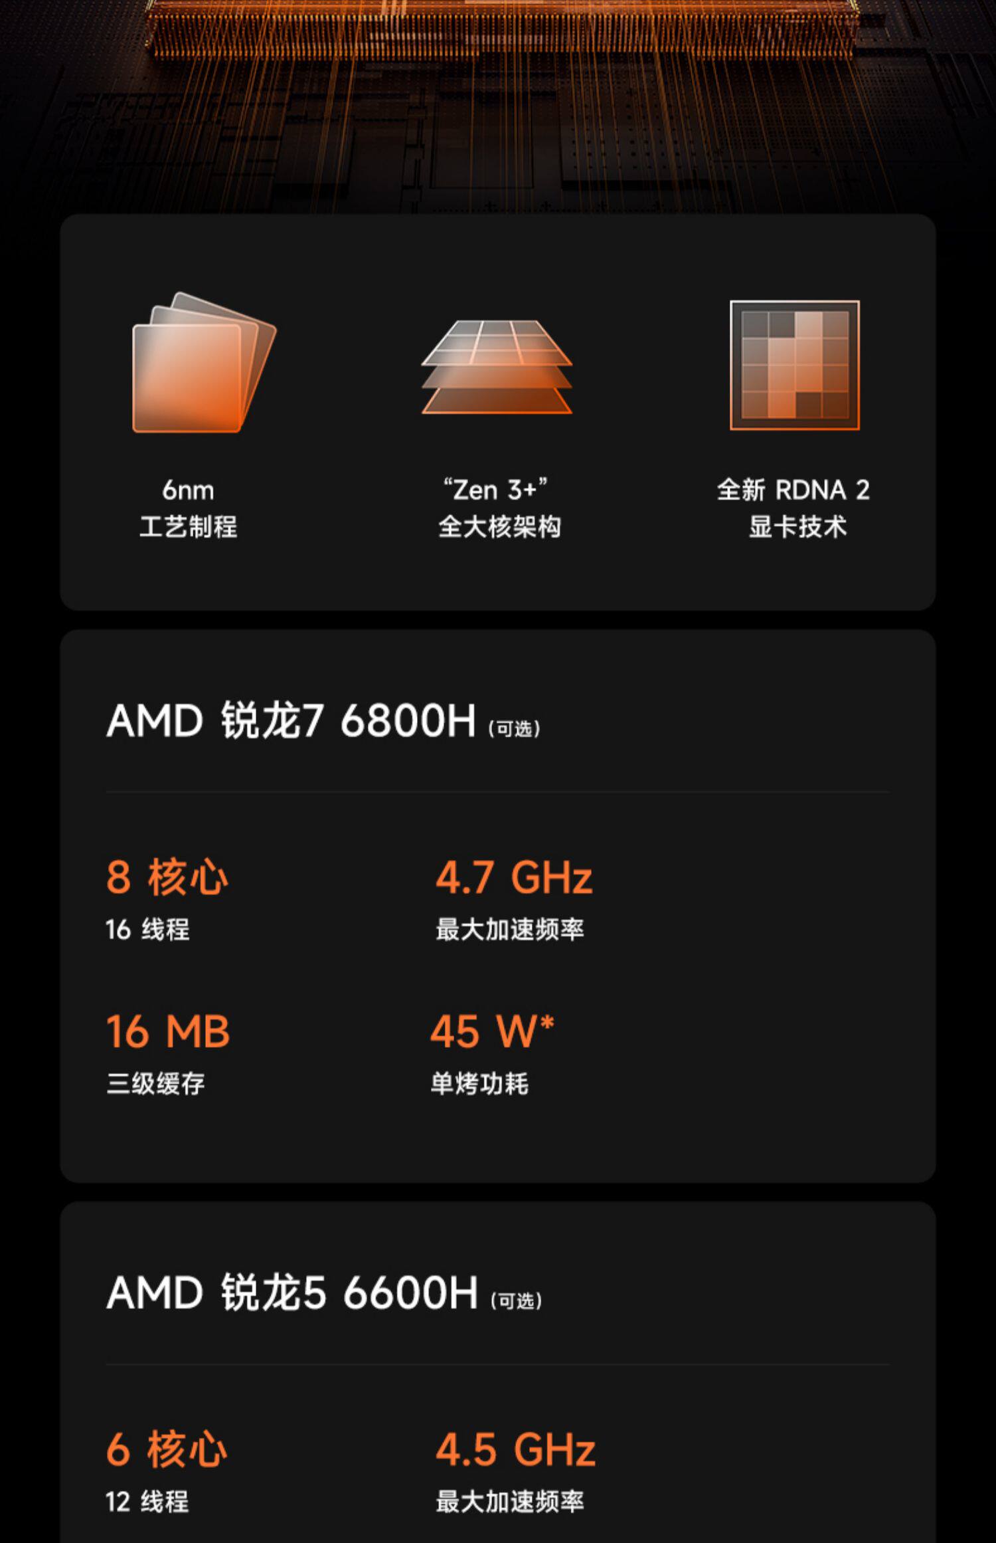Click the 16 线程 text
The height and width of the screenshot is (1543, 996).
click(x=147, y=930)
